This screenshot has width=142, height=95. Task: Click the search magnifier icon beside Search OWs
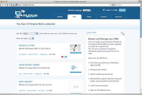point(122,33)
